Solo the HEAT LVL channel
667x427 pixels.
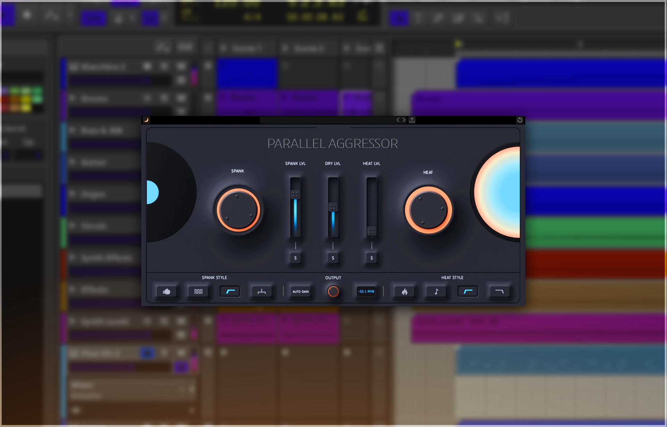pos(372,258)
